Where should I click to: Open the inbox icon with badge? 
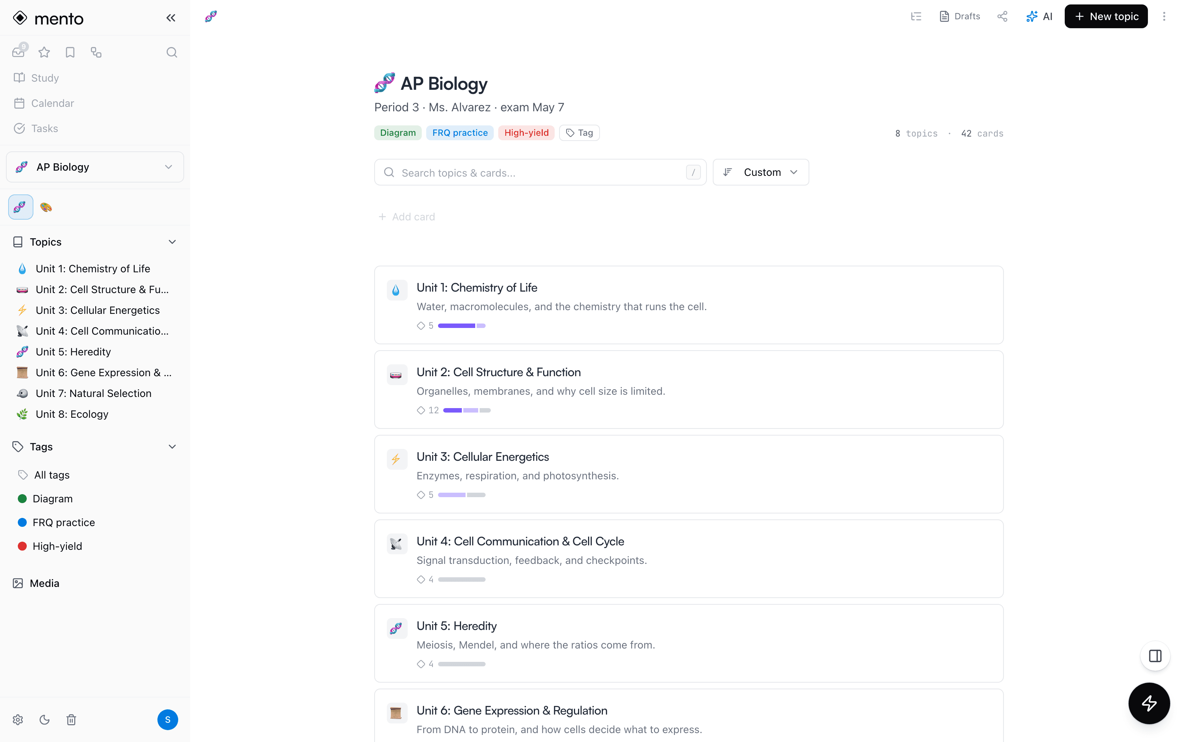[x=19, y=51]
